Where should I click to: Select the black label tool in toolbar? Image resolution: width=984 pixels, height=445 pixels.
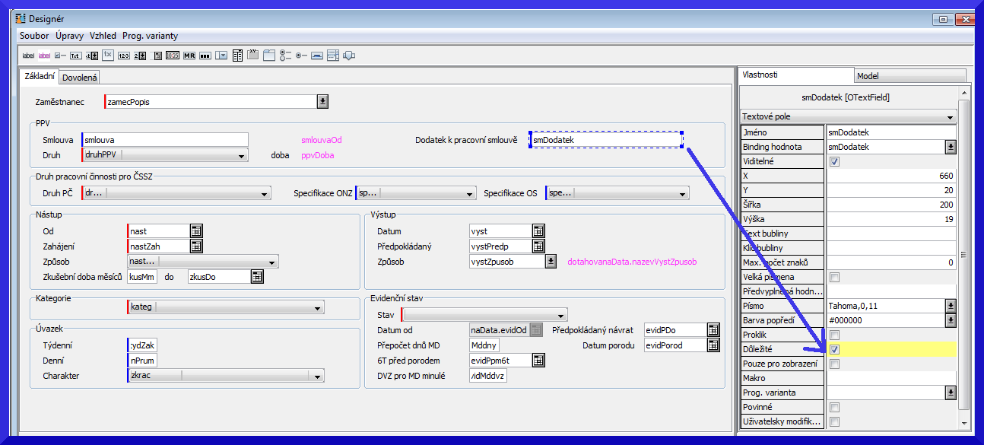(28, 56)
